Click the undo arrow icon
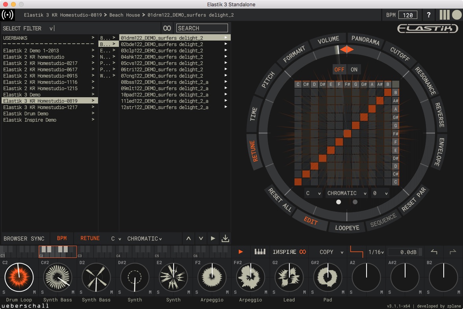463x309 pixels. point(434,252)
